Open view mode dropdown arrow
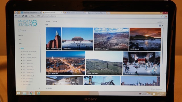The height and width of the screenshot is (102, 182). tap(162, 25)
